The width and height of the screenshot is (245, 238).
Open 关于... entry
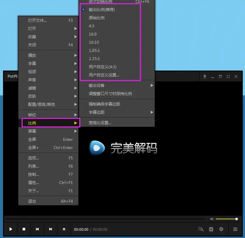coord(49,191)
